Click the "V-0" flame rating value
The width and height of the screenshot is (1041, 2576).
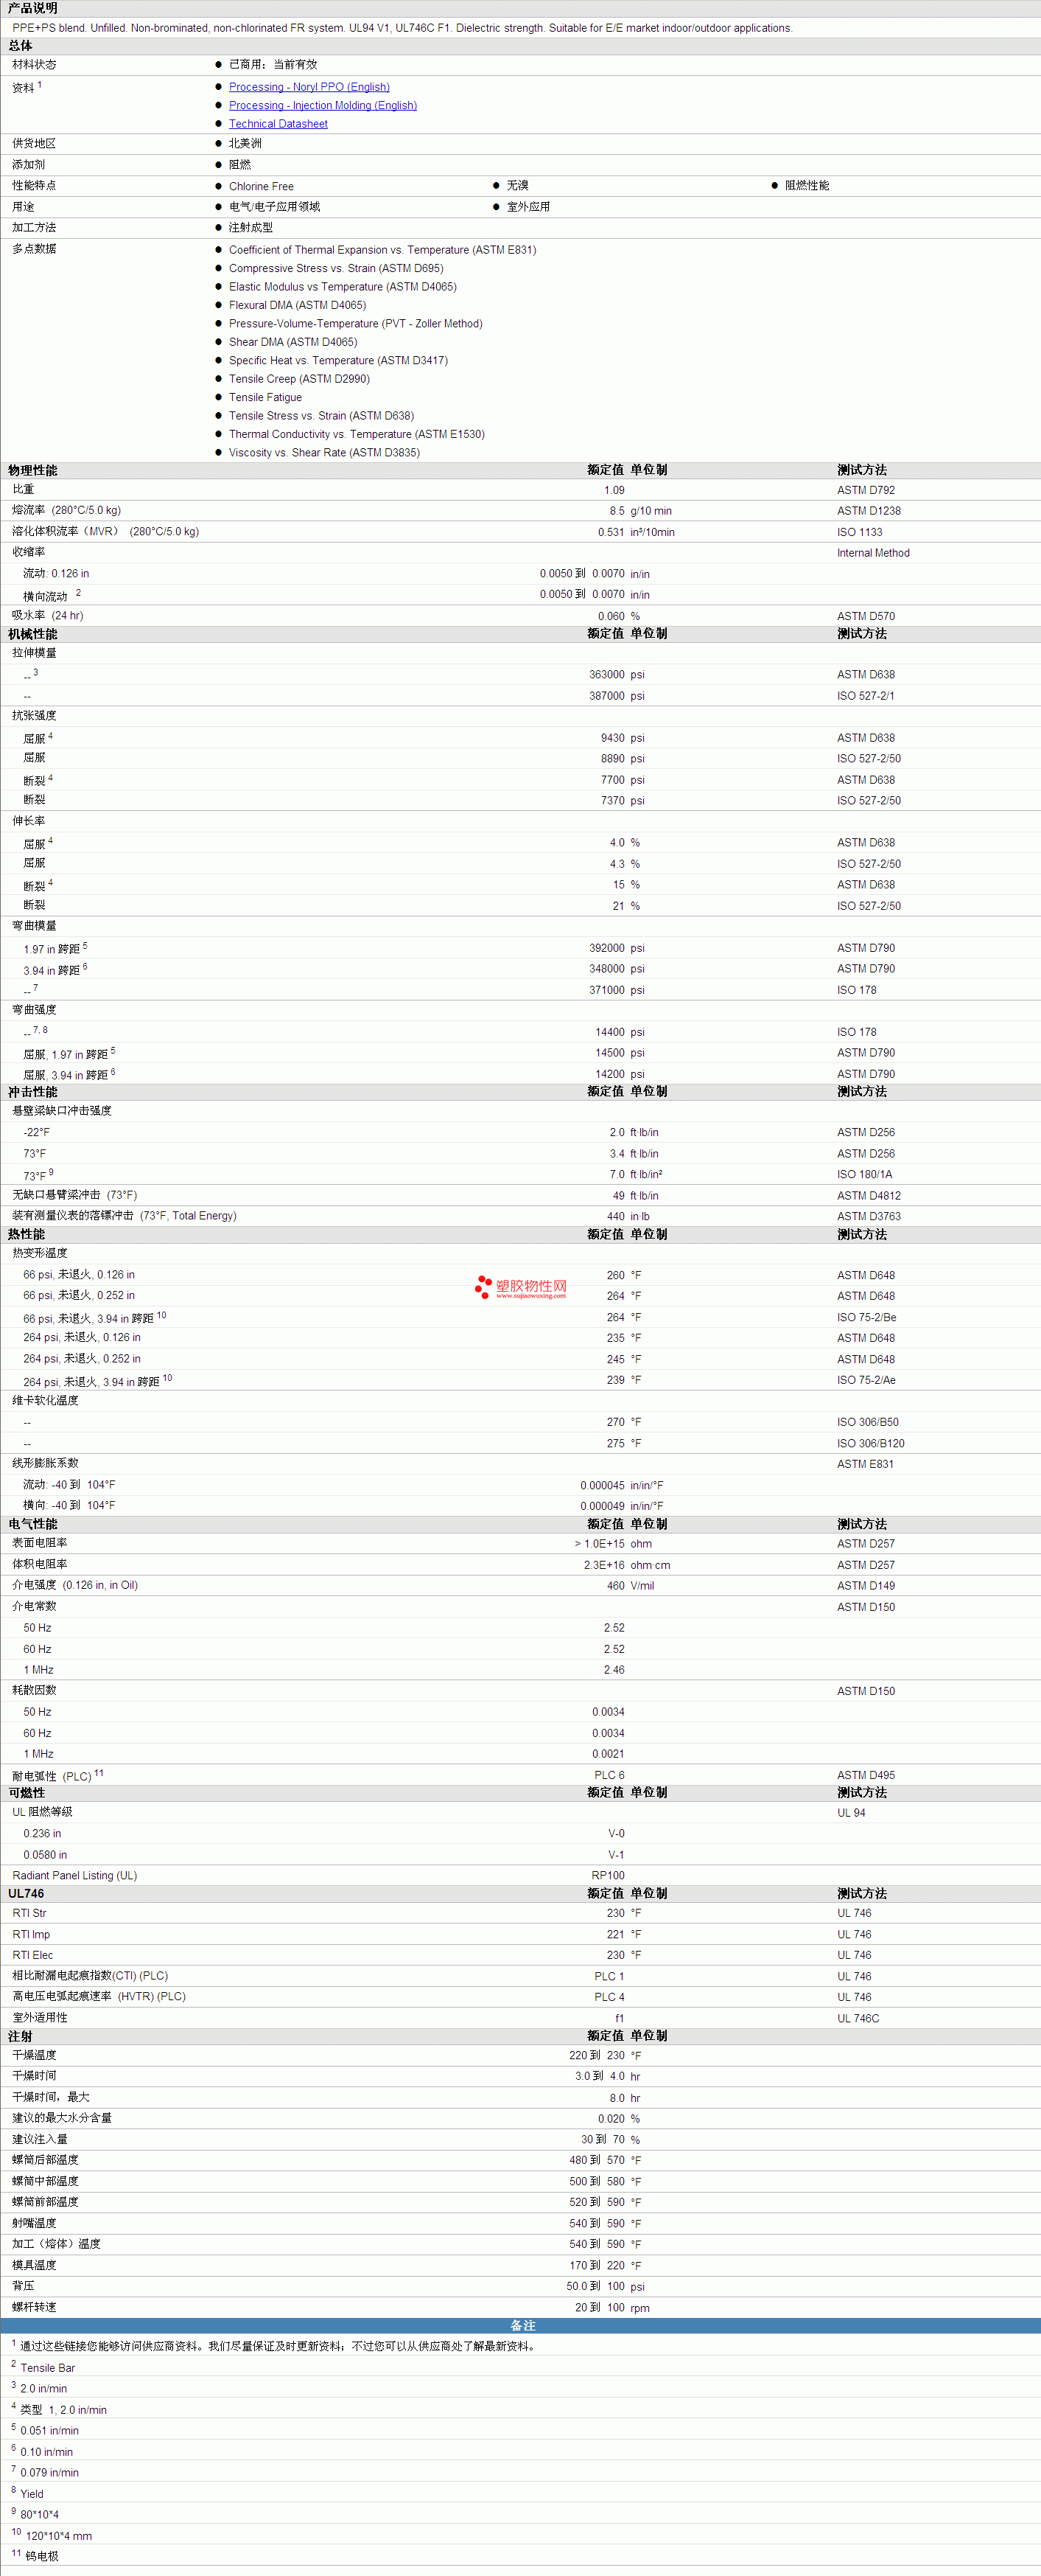pos(617,1834)
